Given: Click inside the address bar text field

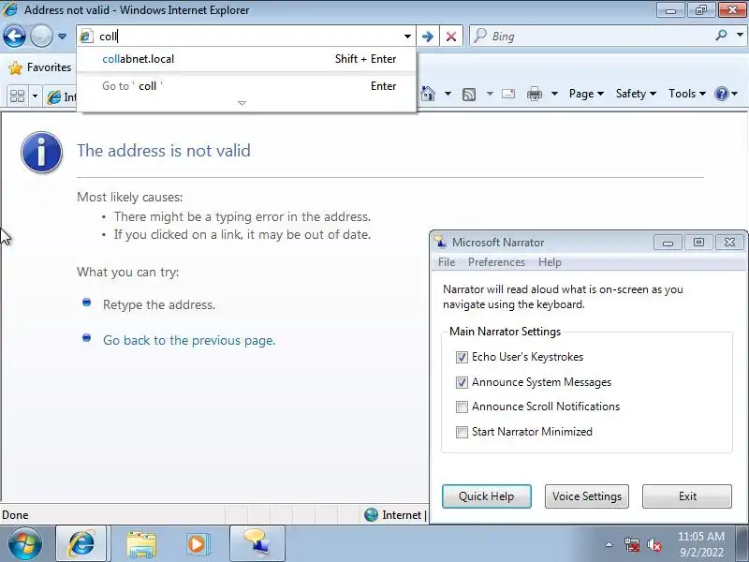Looking at the screenshot, I should click(x=246, y=37).
